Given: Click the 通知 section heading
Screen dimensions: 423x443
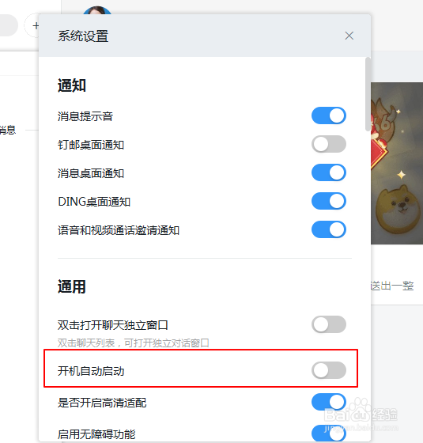Looking at the screenshot, I should coord(72,85).
